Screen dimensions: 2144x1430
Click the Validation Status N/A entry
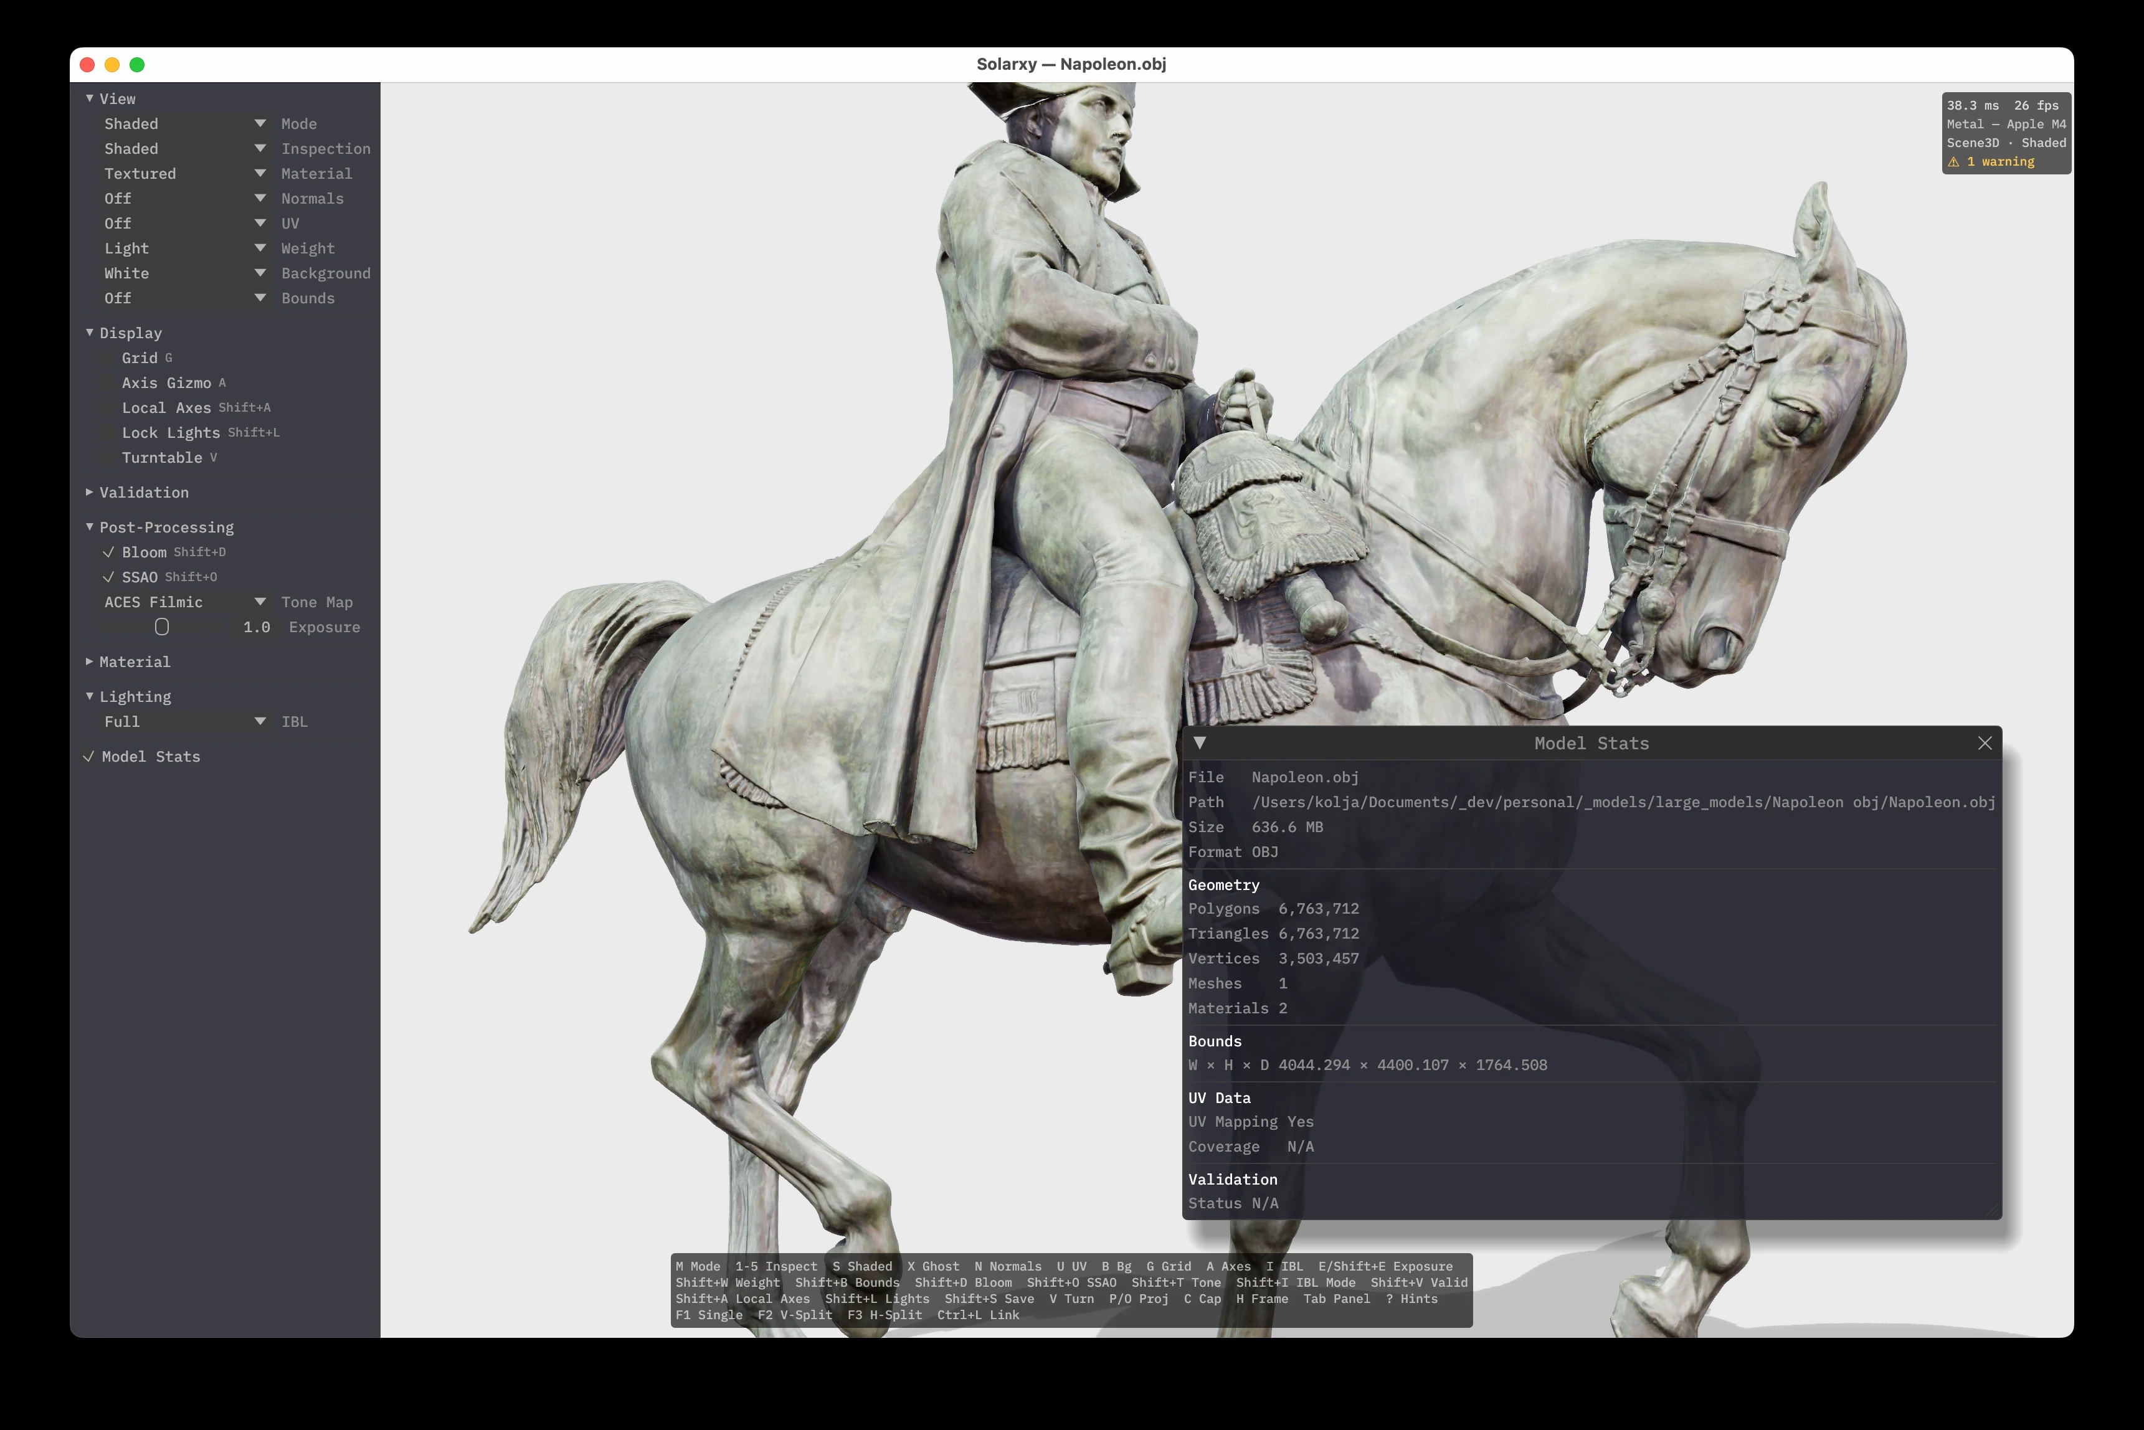point(1233,1204)
